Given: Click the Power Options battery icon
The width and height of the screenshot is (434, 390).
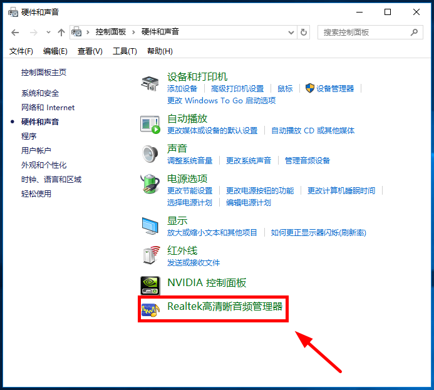Looking at the screenshot, I should click(x=150, y=184).
